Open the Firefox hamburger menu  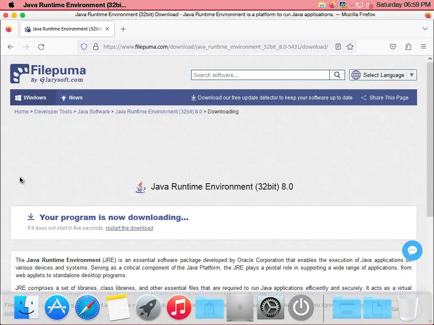[423, 47]
